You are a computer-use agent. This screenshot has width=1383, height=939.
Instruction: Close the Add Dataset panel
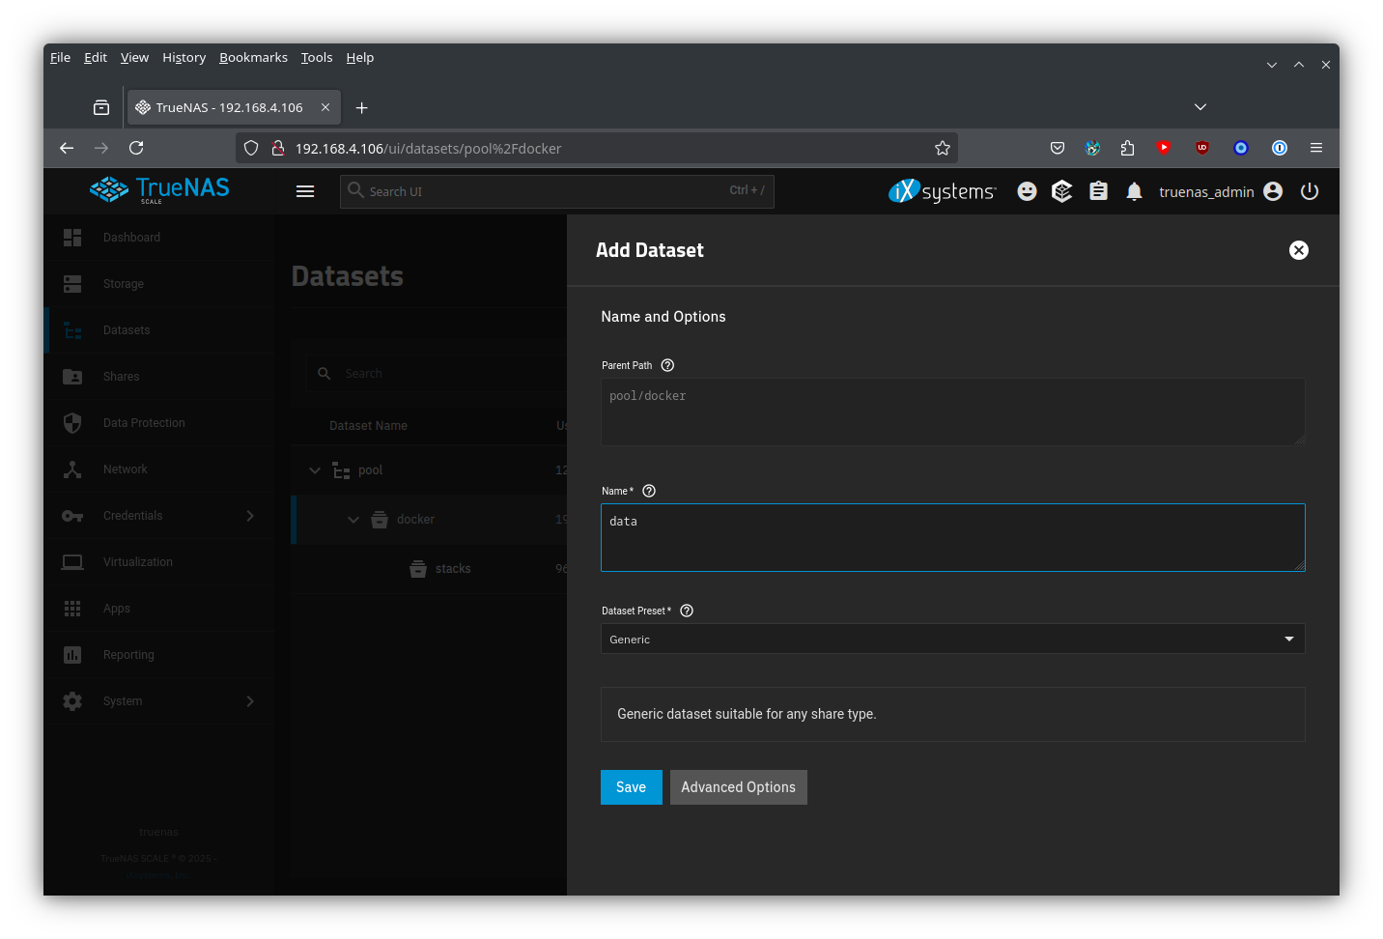[x=1299, y=250]
